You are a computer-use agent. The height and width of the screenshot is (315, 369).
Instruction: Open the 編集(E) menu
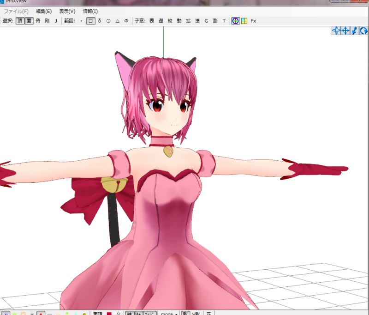pos(44,11)
